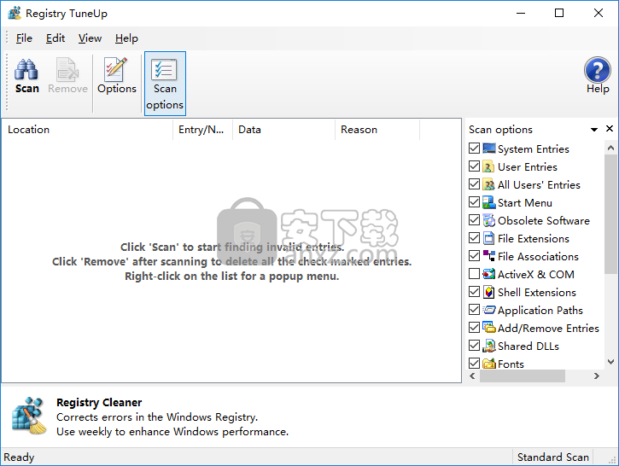Select the Obsolete Software label

point(544,220)
